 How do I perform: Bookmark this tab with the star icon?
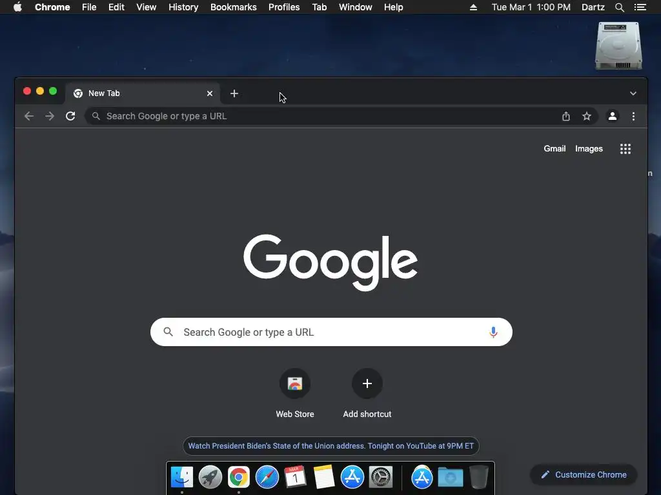[586, 116]
